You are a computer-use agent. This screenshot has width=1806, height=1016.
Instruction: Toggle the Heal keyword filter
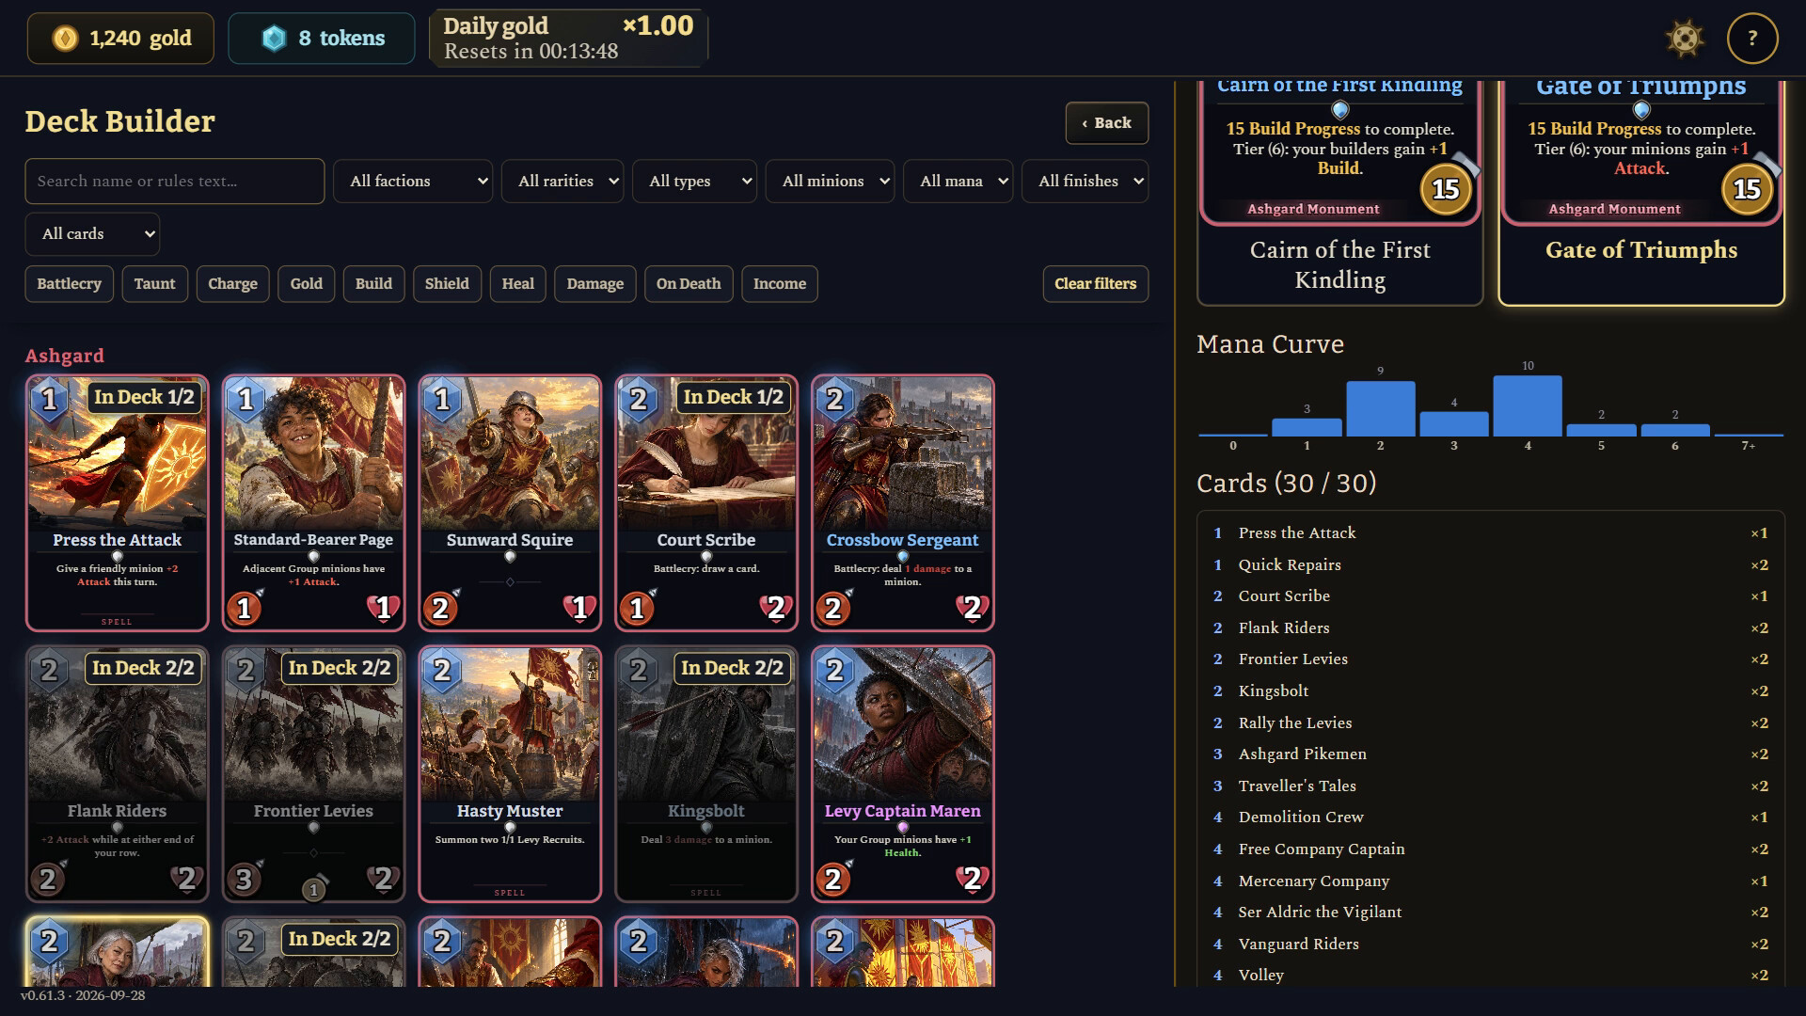pos(517,284)
